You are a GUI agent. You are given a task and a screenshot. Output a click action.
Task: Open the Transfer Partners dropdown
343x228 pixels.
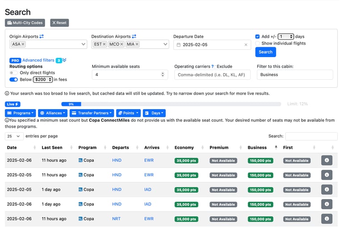[92, 113]
